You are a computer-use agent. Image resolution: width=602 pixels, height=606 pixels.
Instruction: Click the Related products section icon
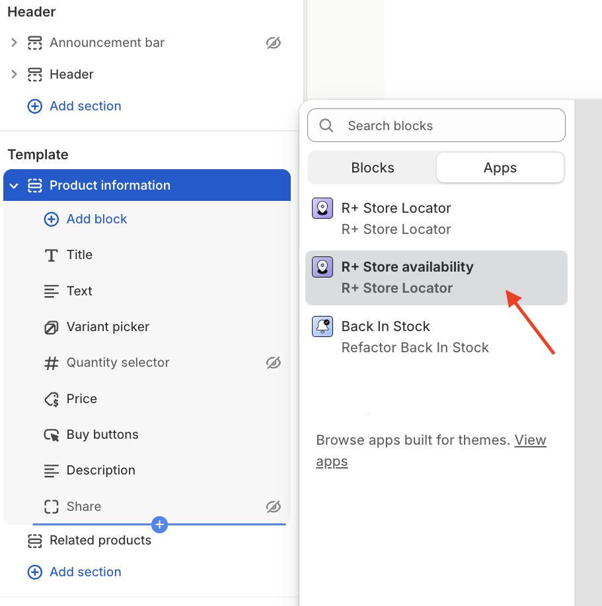[x=35, y=541]
